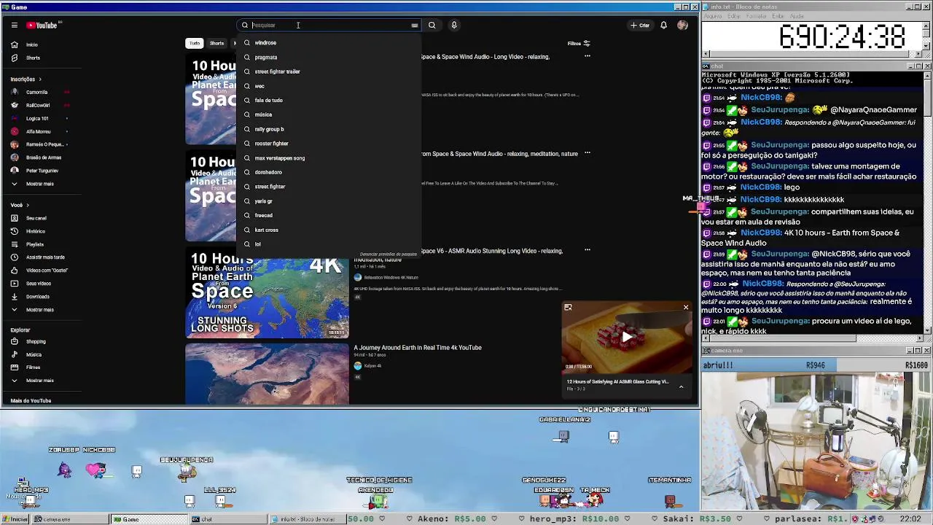Open RailCowGirl subscription channel
Image resolution: width=933 pixels, height=525 pixels.
tap(37, 106)
